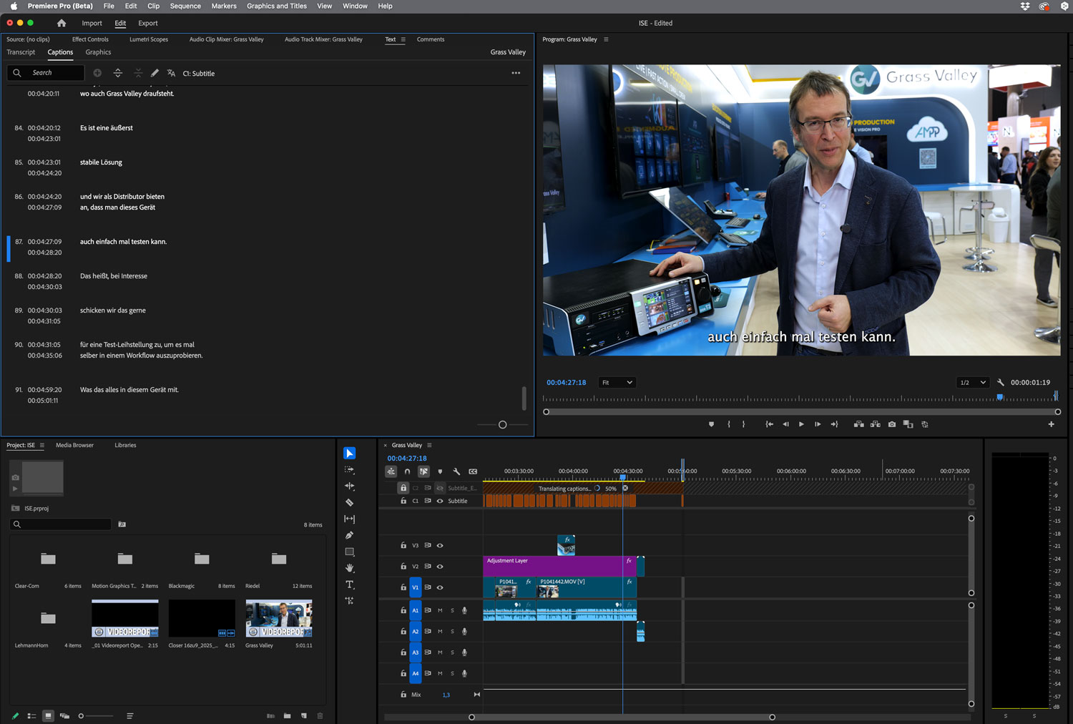The height and width of the screenshot is (724, 1073).
Task: Click the split caption segment icon
Action: 118,73
